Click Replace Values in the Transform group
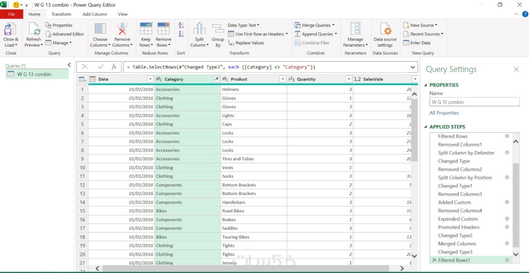 (246, 43)
